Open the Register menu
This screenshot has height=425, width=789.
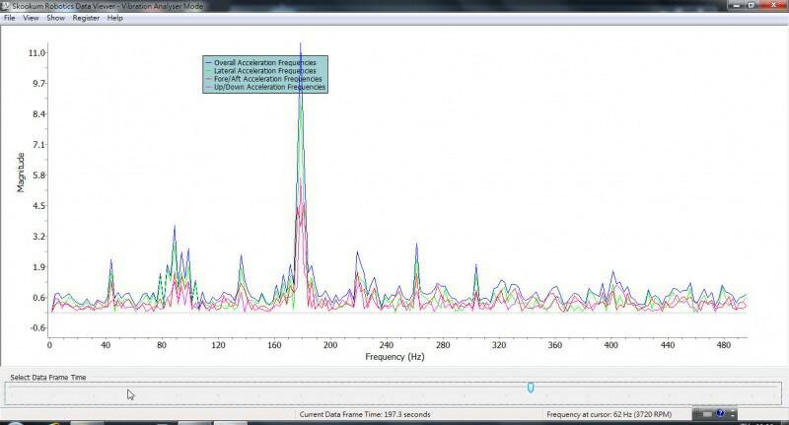86,18
